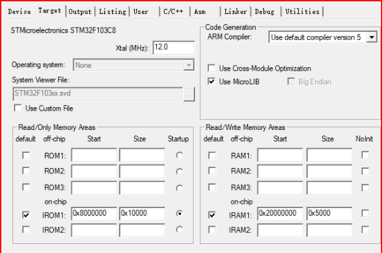383x253 pixels.
Task: Enable NoInit for RAM2
Action: tap(366, 171)
